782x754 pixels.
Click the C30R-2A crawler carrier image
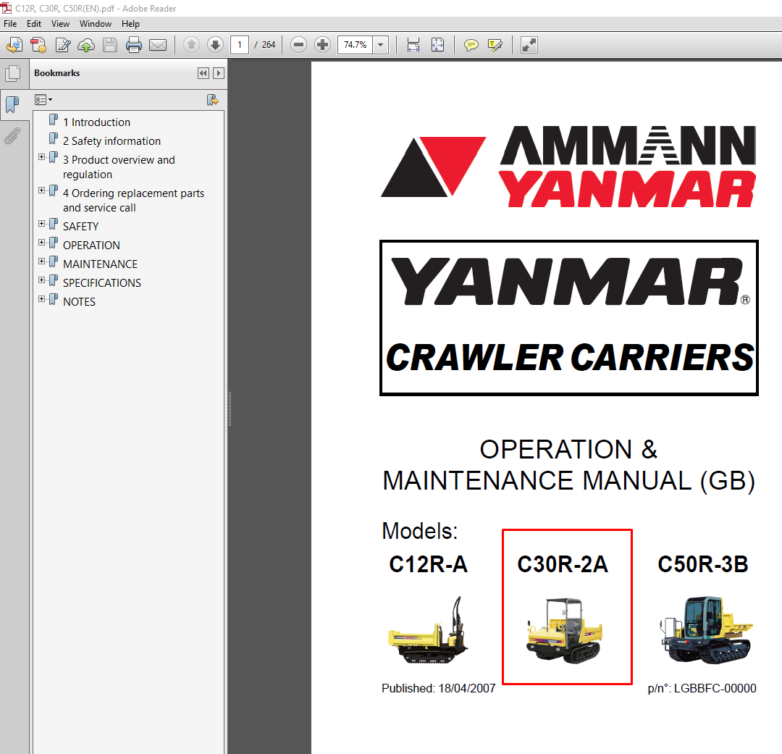(564, 631)
